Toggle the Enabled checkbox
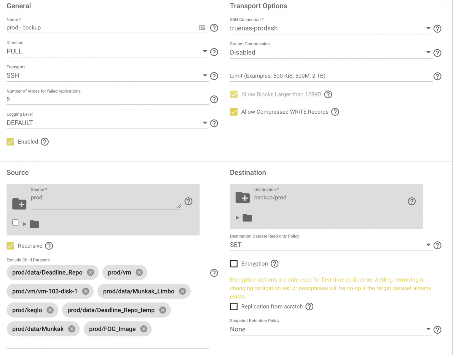This screenshot has width=453, height=355. pos(10,142)
